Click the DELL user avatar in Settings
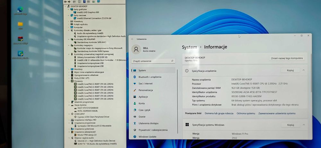Screen dimensions: 321x148 click(136, 49)
